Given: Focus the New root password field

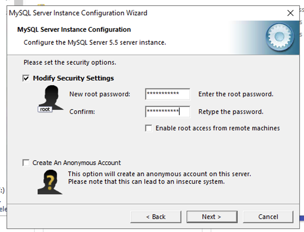Looking at the screenshot, I should coord(168,94).
